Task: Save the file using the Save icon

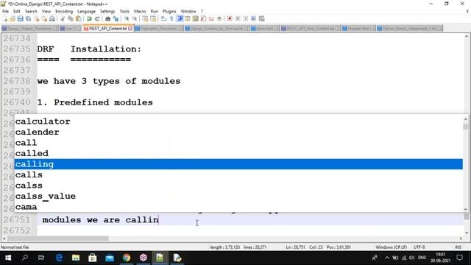Action: point(20,18)
